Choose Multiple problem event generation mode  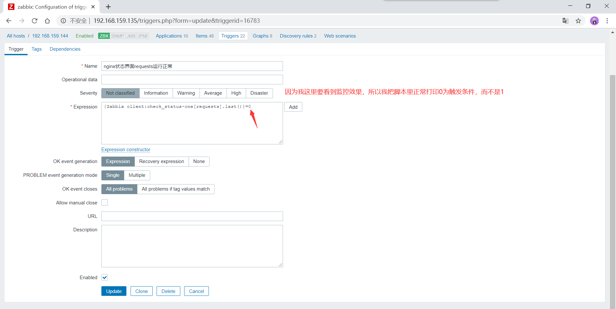[x=137, y=175]
